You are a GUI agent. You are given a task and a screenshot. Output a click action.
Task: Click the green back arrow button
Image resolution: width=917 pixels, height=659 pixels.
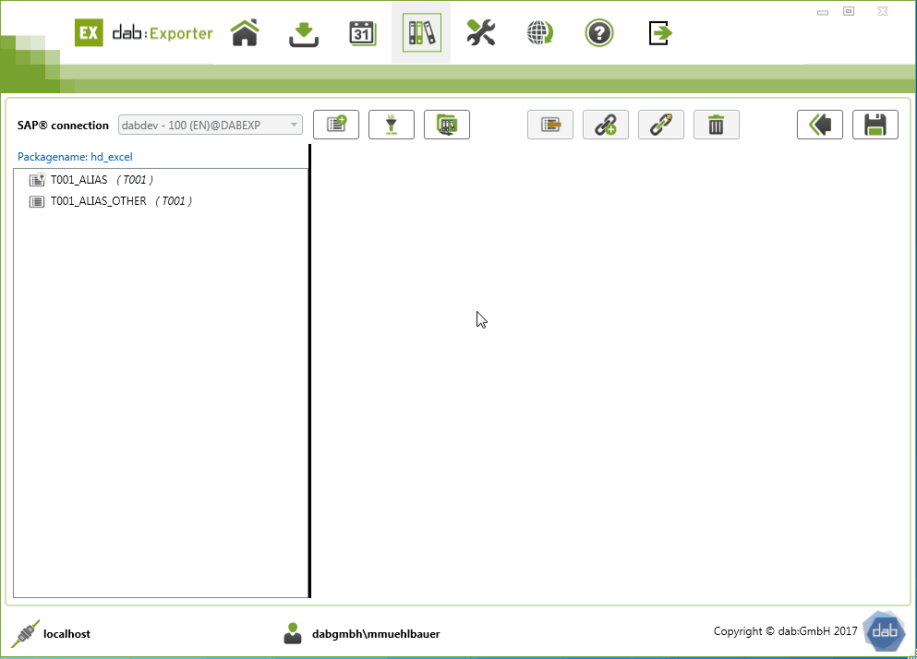pyautogui.click(x=820, y=125)
